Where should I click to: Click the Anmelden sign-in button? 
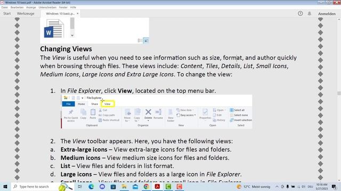pos(327,14)
